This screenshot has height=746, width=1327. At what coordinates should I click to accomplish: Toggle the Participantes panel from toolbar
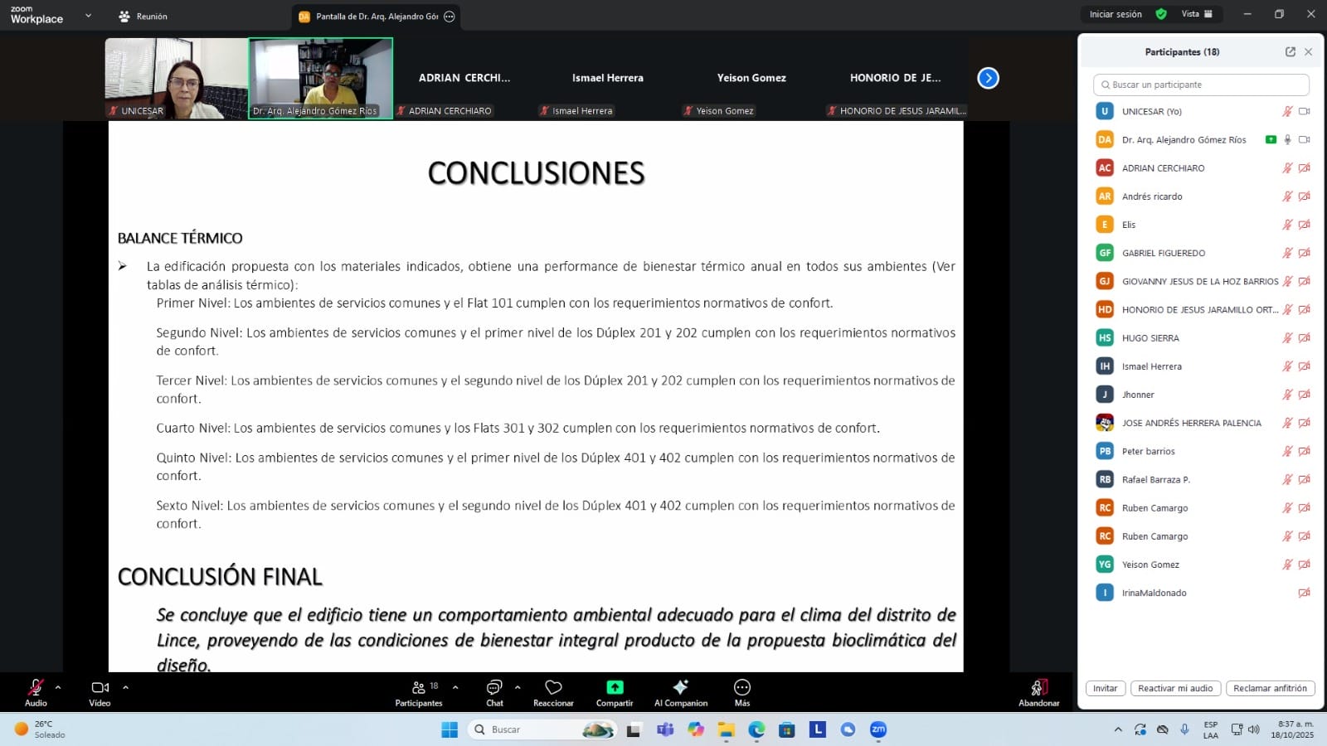(x=419, y=688)
